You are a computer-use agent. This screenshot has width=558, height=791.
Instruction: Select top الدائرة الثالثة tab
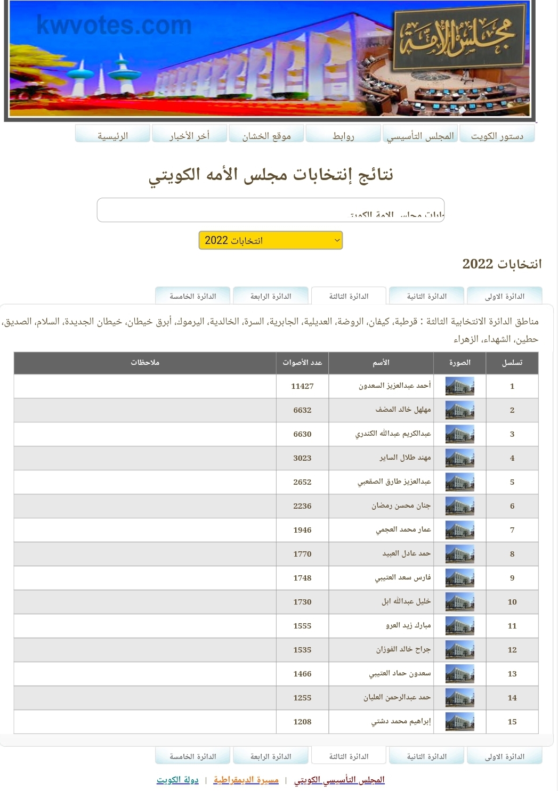(349, 296)
